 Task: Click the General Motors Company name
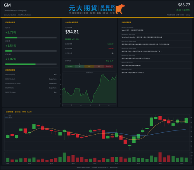tap(15, 10)
